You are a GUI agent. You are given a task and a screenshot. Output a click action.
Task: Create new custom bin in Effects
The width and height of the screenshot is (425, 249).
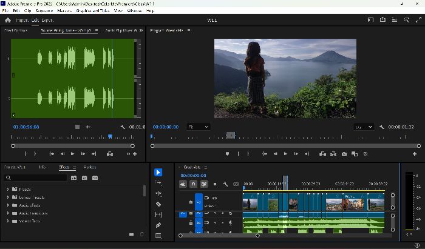[132, 234]
